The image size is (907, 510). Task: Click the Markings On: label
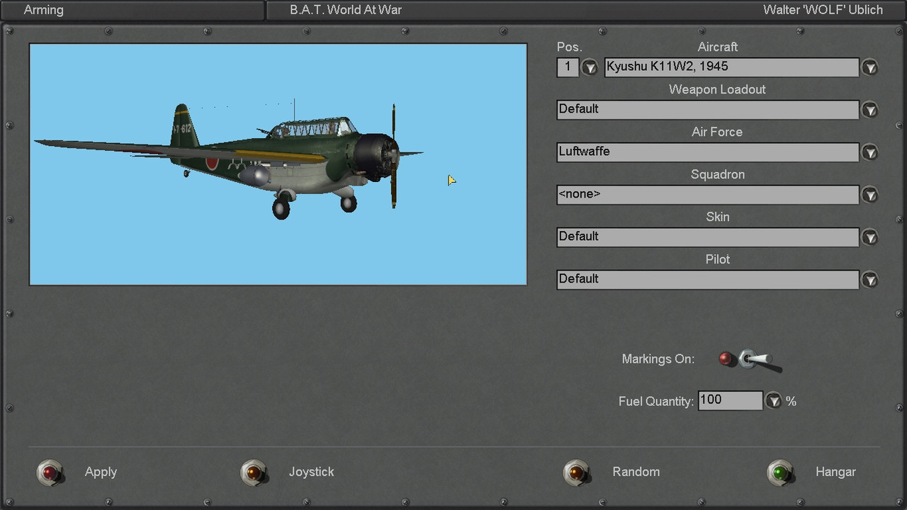click(658, 359)
